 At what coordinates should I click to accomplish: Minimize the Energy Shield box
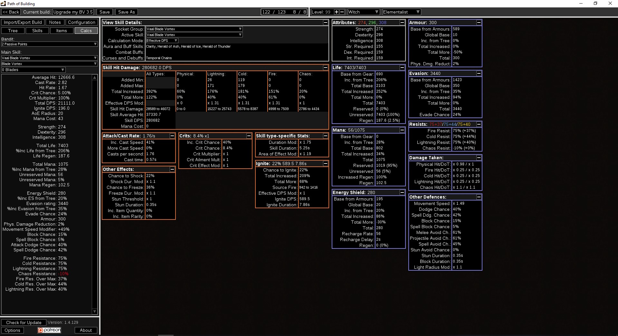[x=402, y=192]
